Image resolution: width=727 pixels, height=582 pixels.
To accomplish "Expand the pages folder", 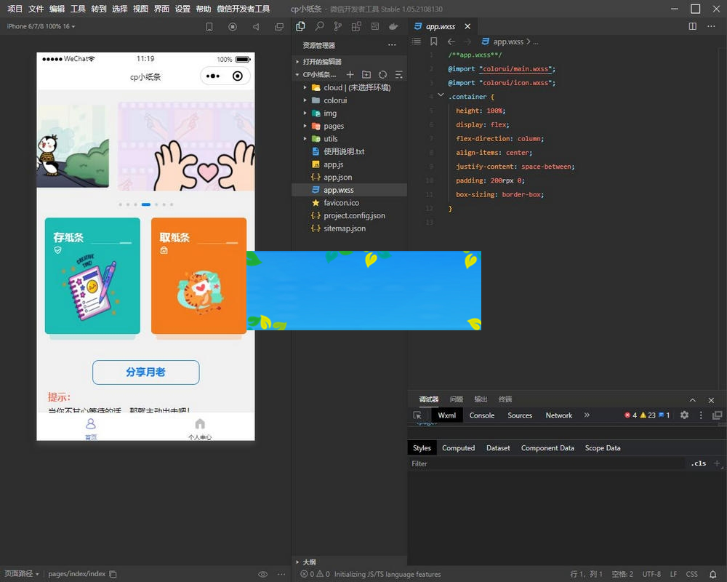I will (x=334, y=126).
